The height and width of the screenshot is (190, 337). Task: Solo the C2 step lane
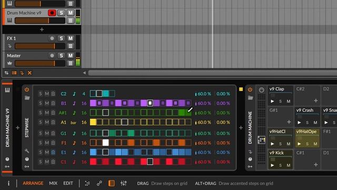click(x=40, y=94)
